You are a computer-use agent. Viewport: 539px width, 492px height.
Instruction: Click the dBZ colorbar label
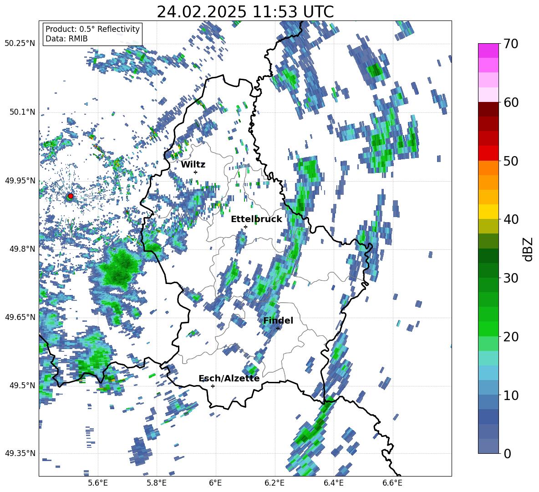(x=529, y=249)
